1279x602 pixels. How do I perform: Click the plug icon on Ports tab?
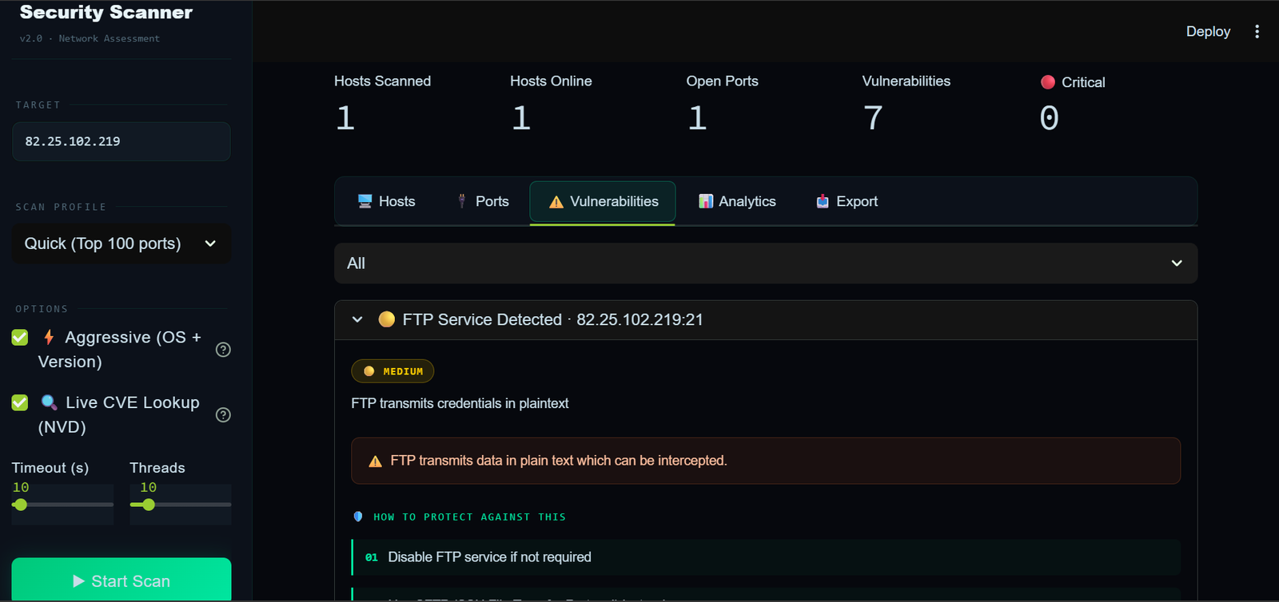pyautogui.click(x=461, y=201)
